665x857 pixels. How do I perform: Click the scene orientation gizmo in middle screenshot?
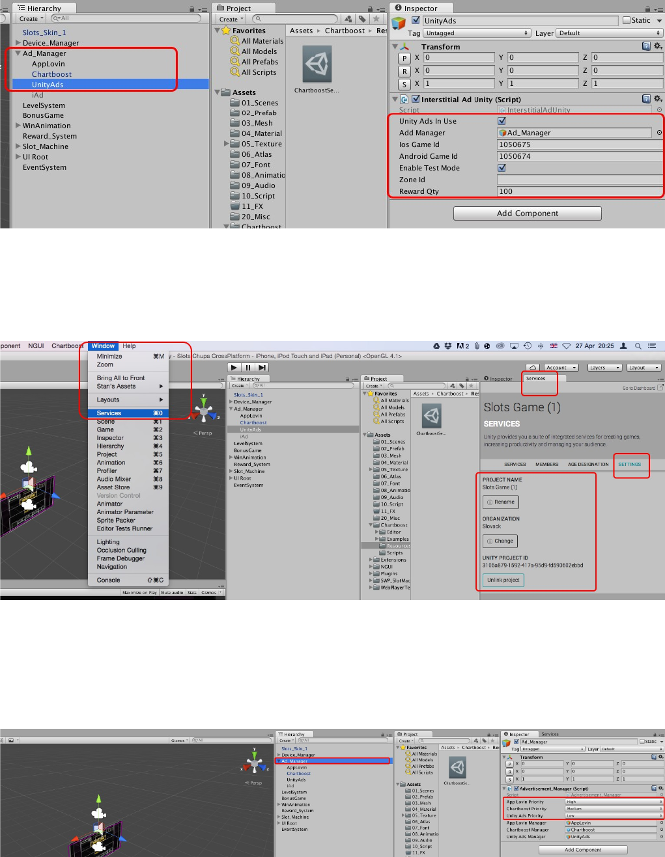tap(204, 410)
